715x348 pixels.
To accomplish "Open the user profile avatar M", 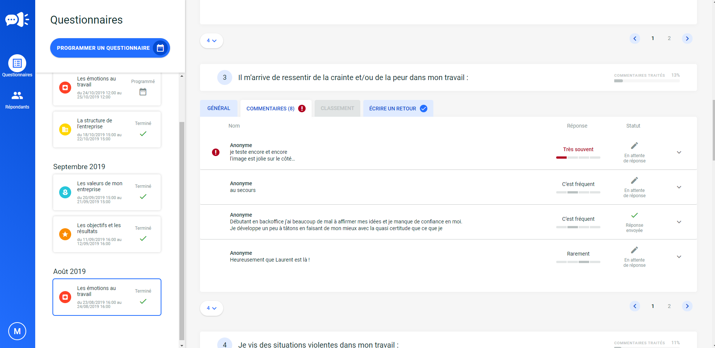I will (x=17, y=331).
